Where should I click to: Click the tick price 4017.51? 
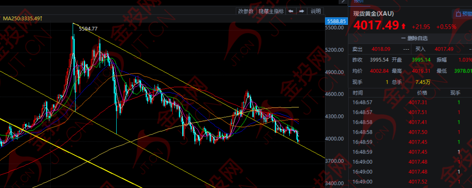(x=418, y=112)
